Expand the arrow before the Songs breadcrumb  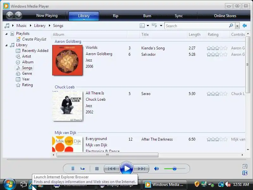(50, 26)
